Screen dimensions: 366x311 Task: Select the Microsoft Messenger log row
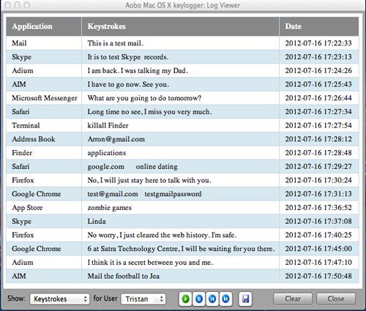click(x=182, y=98)
